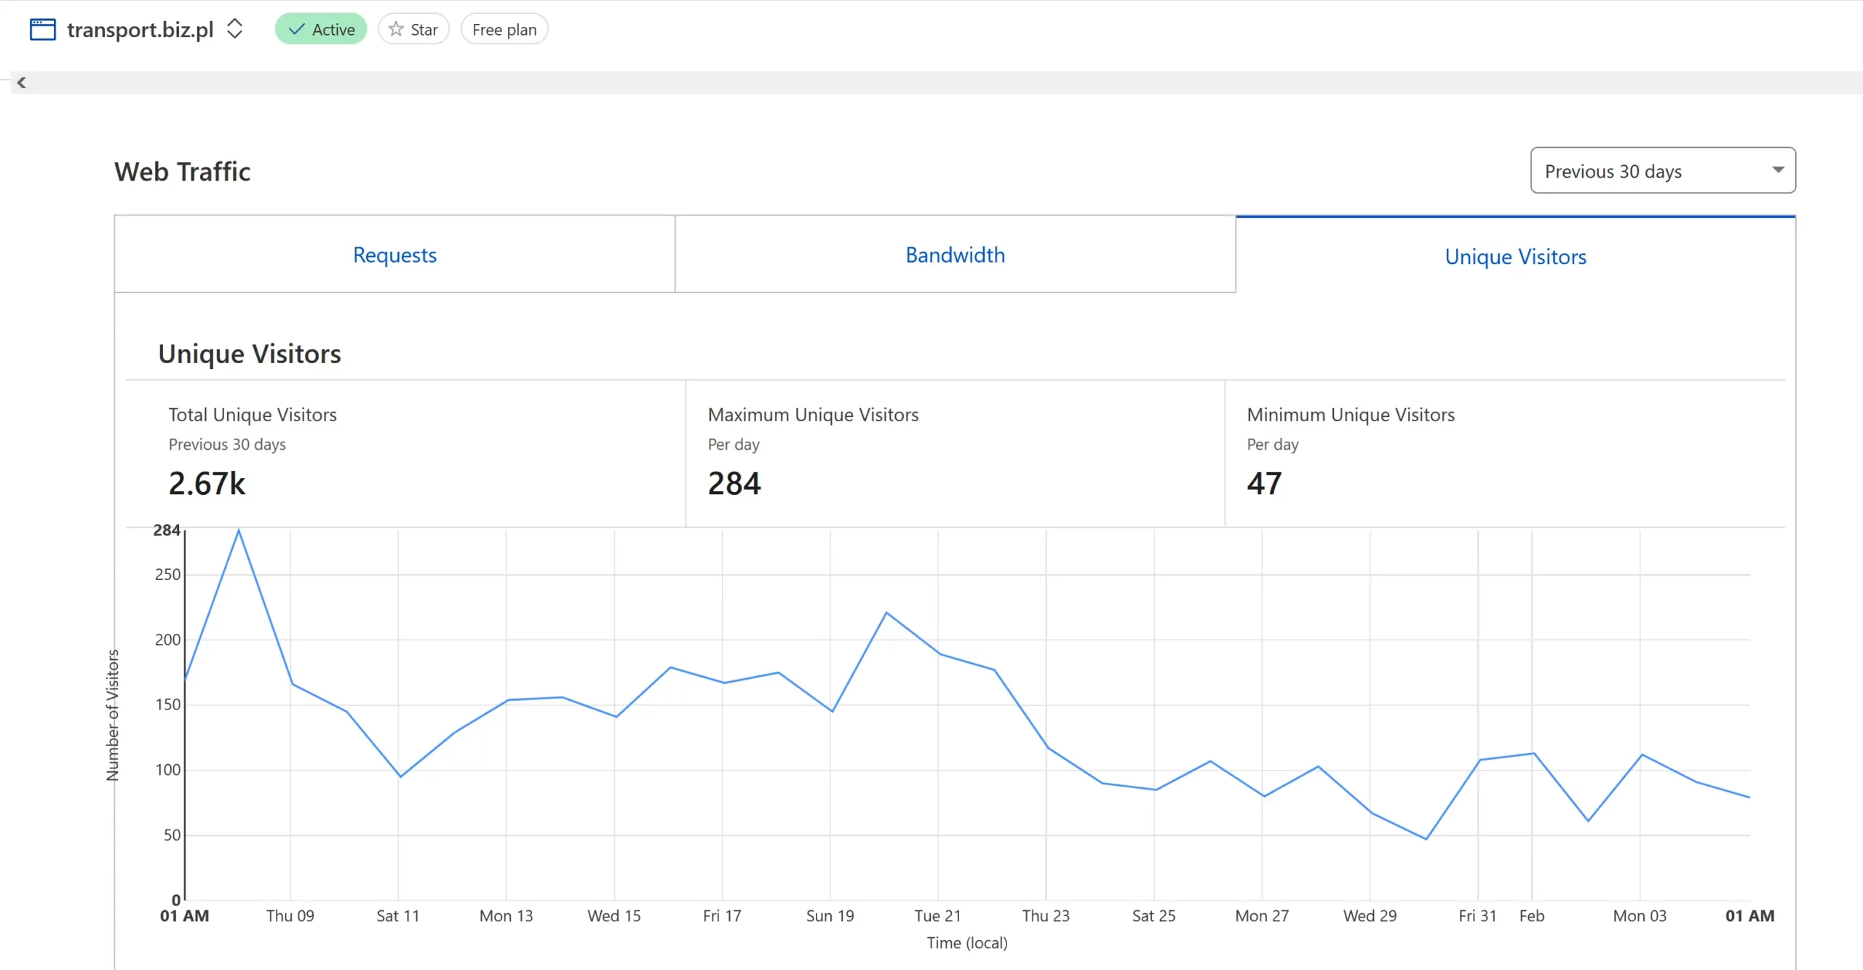
Task: Click the dropdown triangle arrow in time selector
Action: pos(1778,170)
